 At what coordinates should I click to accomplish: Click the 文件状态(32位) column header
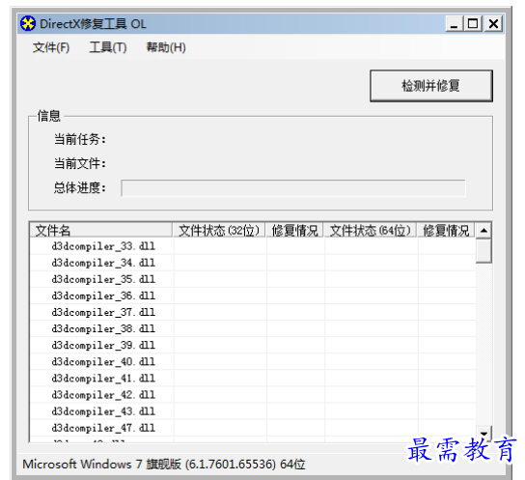point(219,231)
